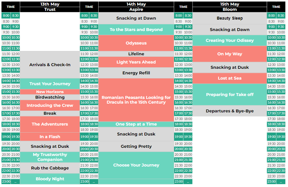Click the 'Lost at Sea' block
The height and width of the screenshot is (187, 288).
click(230, 78)
